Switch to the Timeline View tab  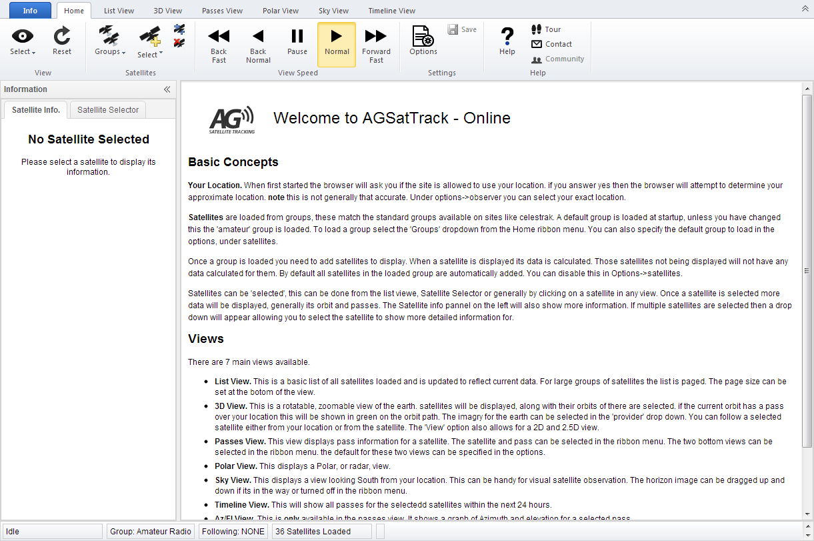391,11
